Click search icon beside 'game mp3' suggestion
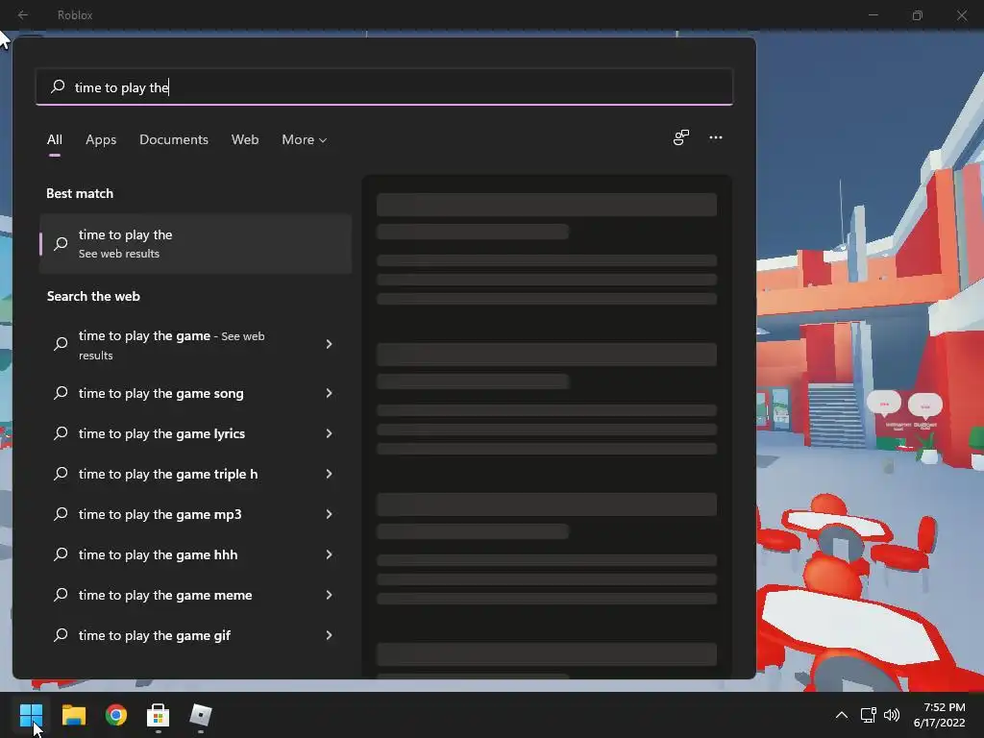 pyautogui.click(x=61, y=514)
